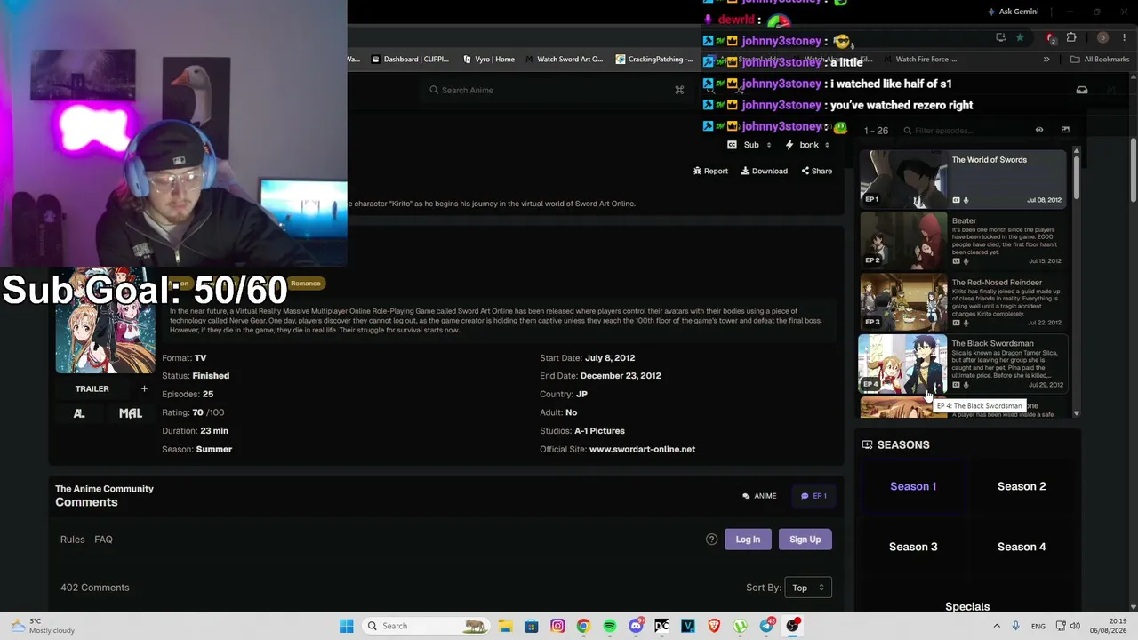The width and height of the screenshot is (1138, 640).
Task: Click the Windows taskbar Search box
Action: click(x=428, y=626)
